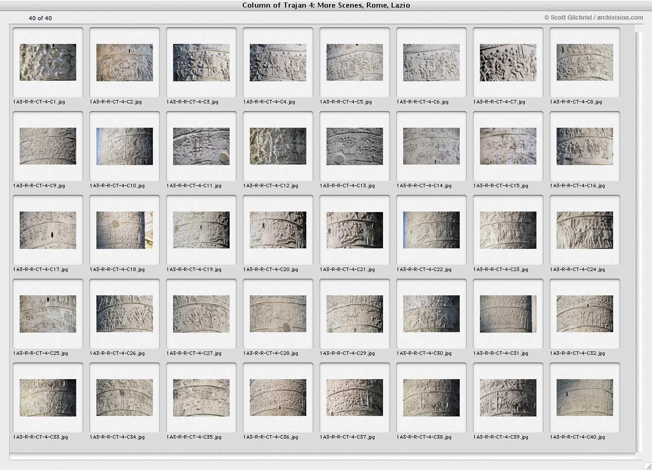The width and height of the screenshot is (652, 470).
Task: Click thumbnail 1A3-R-R-CT-4-C19.jpg
Action: 201,230
